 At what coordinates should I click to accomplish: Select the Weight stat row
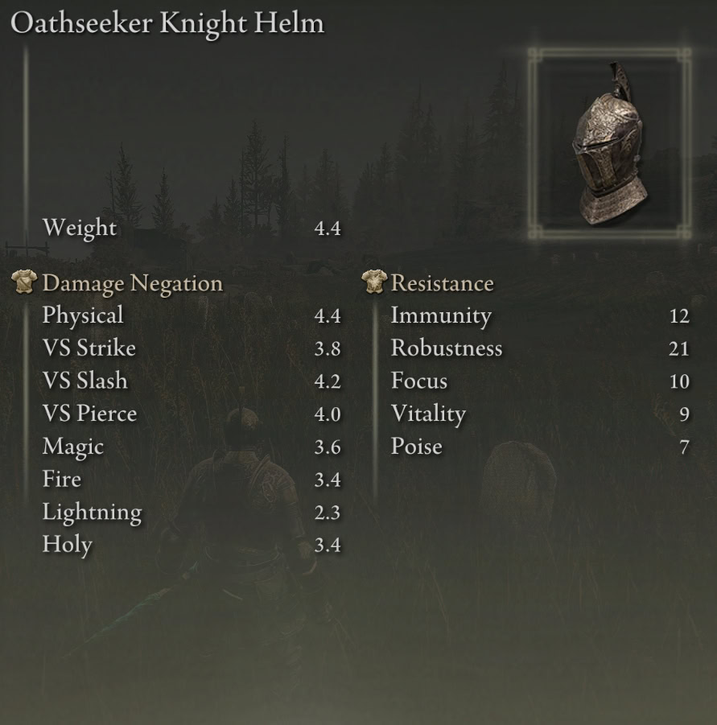click(192, 228)
